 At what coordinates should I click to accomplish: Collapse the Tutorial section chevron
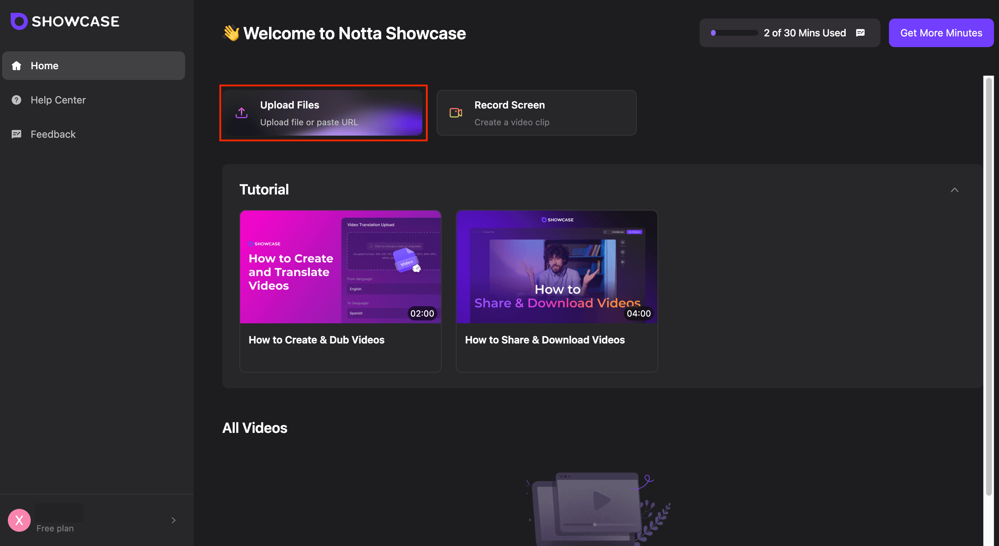point(954,190)
